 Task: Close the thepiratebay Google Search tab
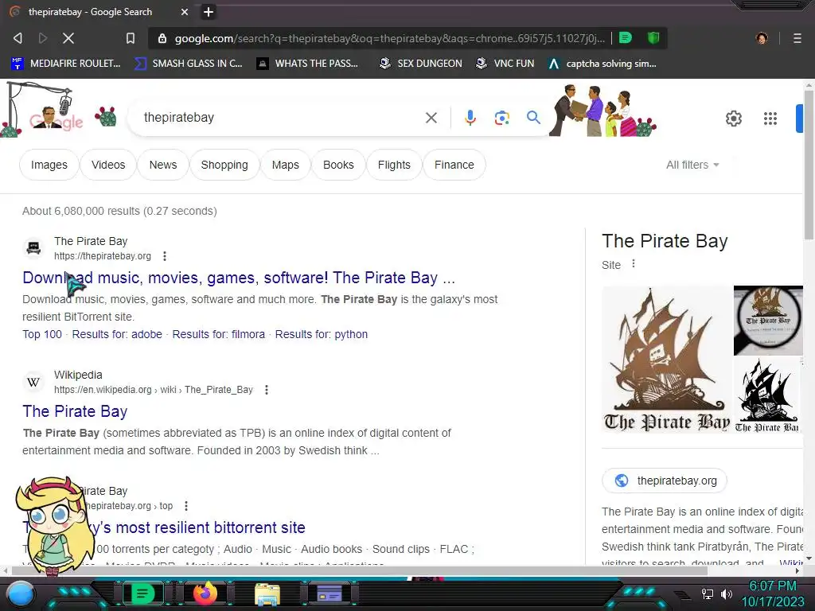point(185,12)
